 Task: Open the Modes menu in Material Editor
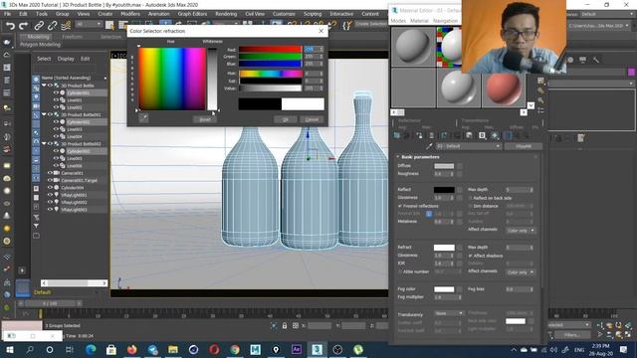coord(398,21)
